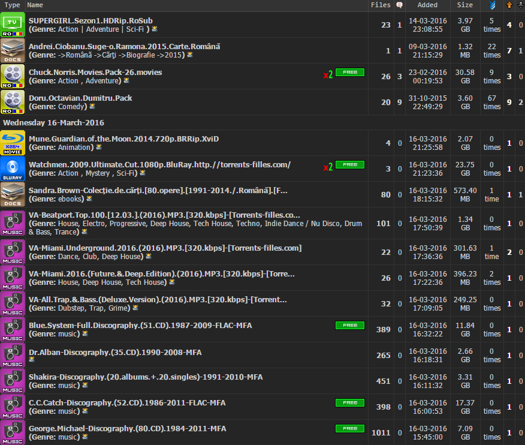
Task: Sort by the blue snatched-arrows column icon
Action: click(x=492, y=5)
